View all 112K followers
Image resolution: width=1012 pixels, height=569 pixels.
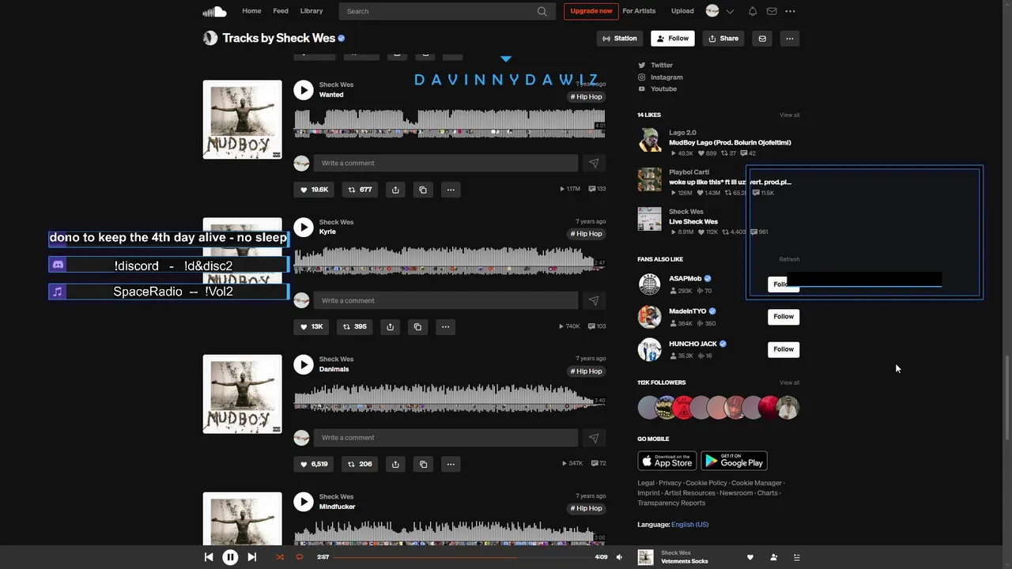click(790, 382)
